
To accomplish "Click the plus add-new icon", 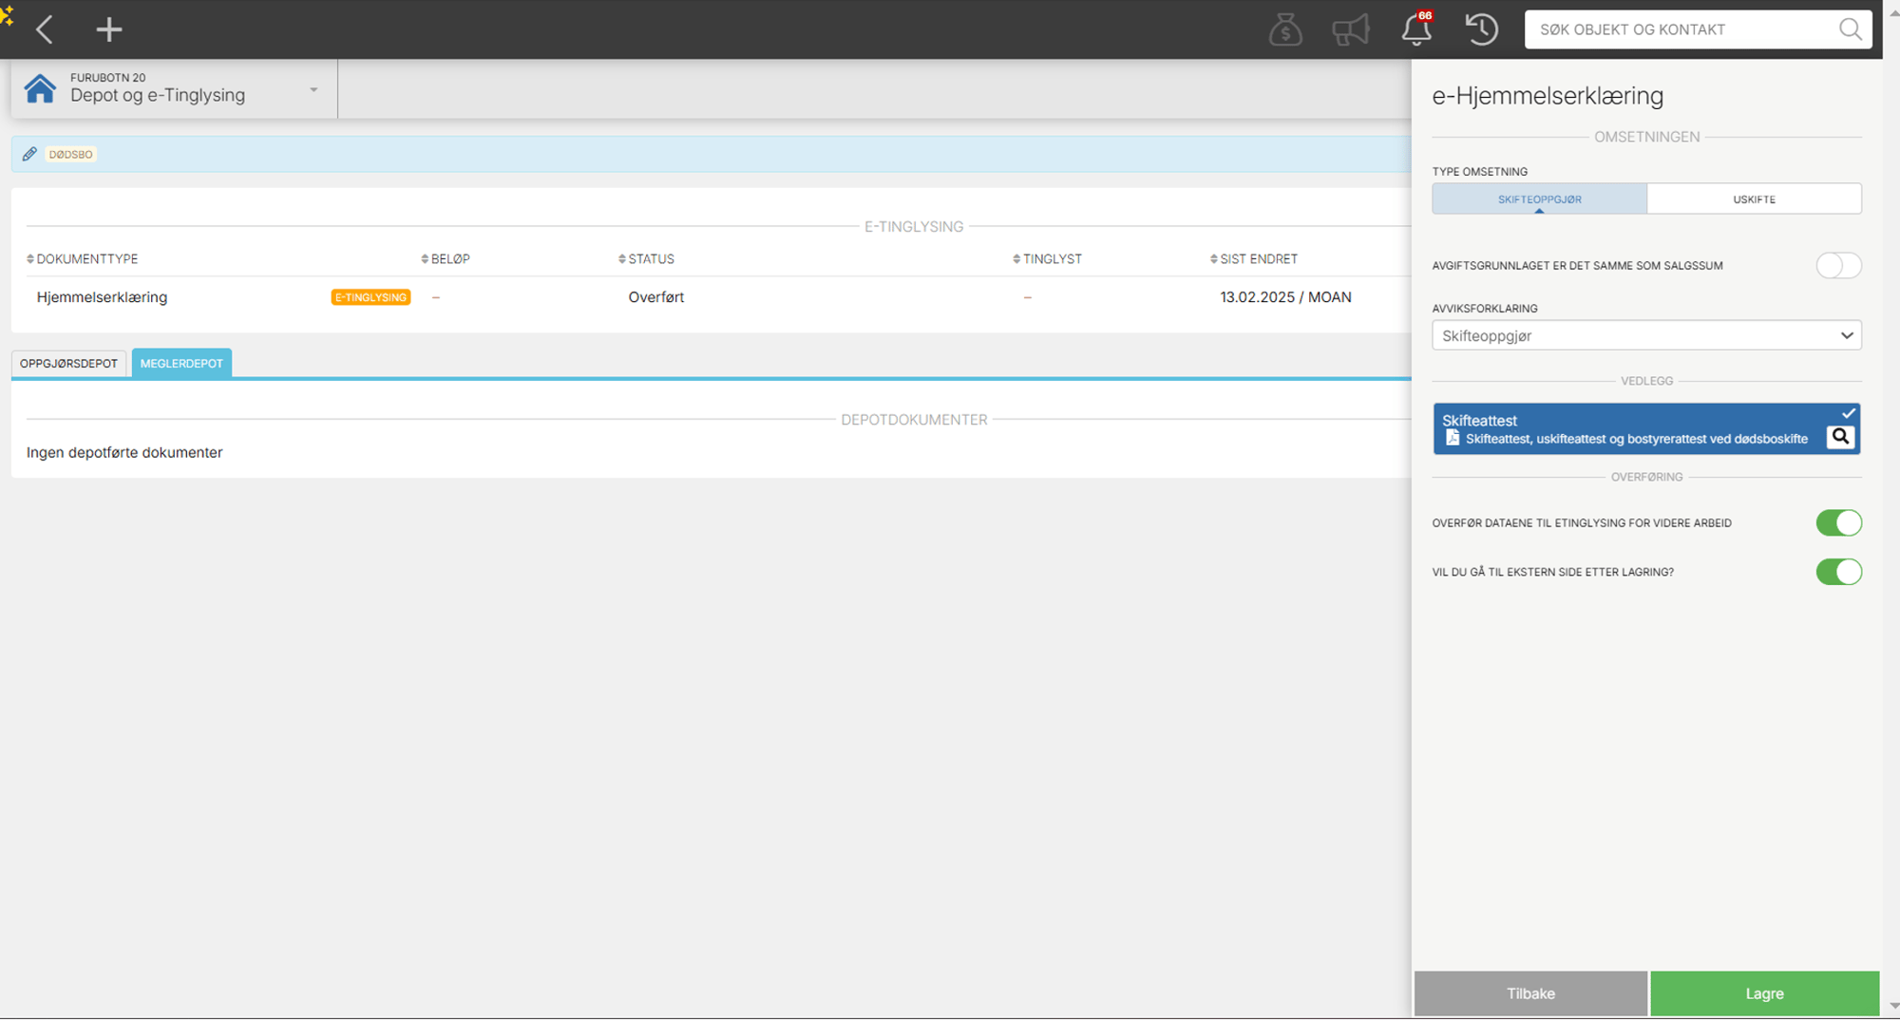I will [109, 29].
